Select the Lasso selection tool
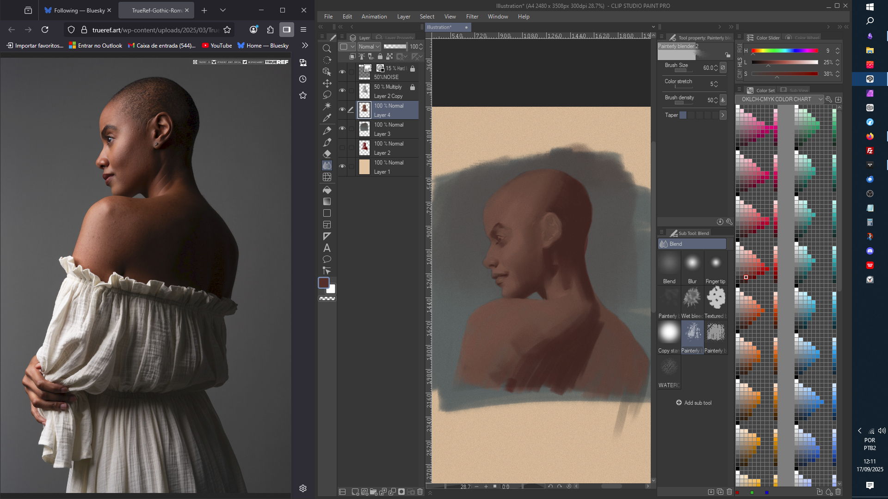 point(327,95)
